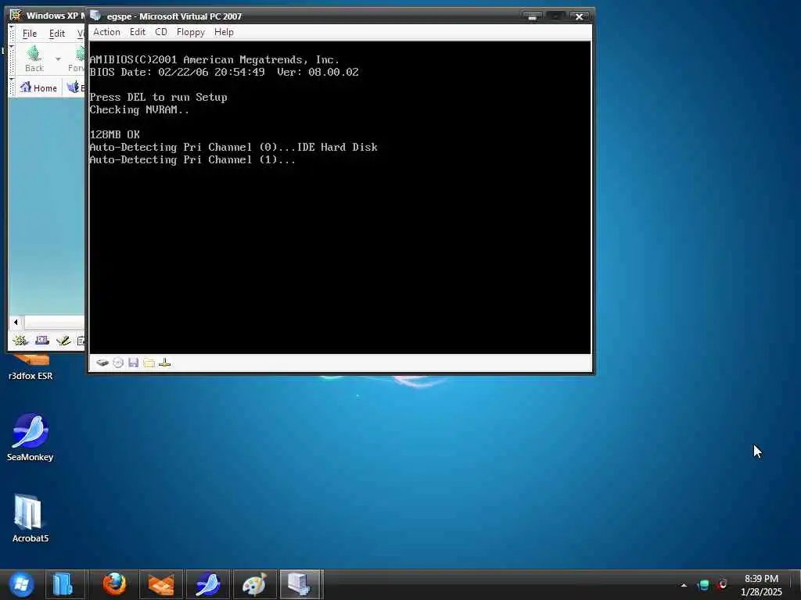Screen dimensions: 801x600
Task: Expand the Back history dropdown arrow
Action: [x=58, y=59]
